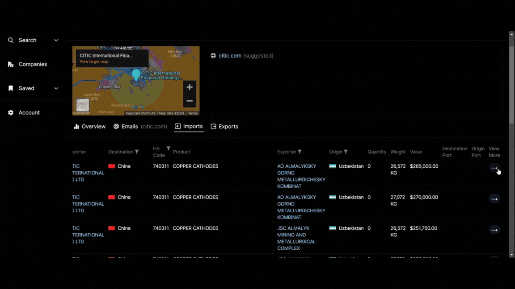
Task: View more for the $270,000.00 shipment row
Action: coord(494,199)
